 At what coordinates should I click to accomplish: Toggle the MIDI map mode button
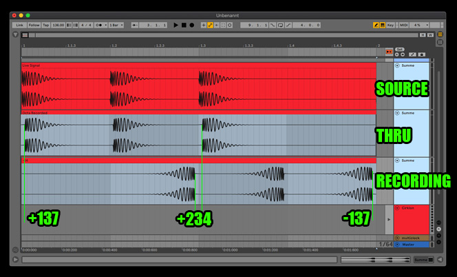coord(405,25)
